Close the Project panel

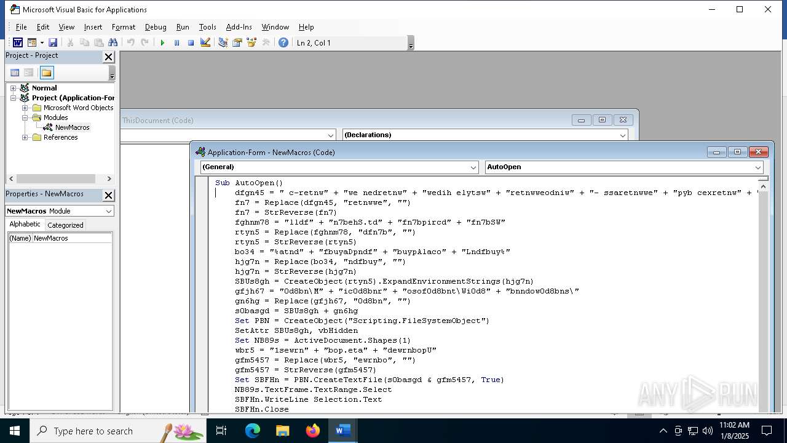click(108, 57)
